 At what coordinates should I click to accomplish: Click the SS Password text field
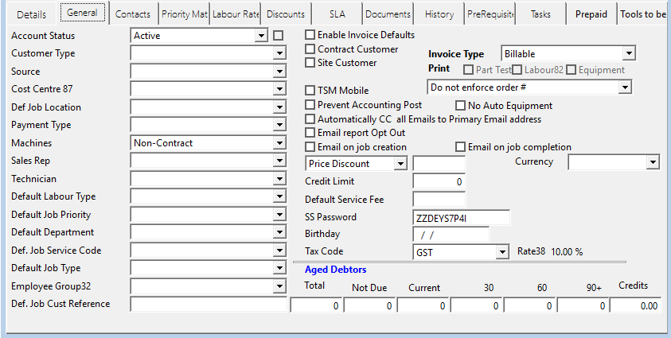(461, 217)
